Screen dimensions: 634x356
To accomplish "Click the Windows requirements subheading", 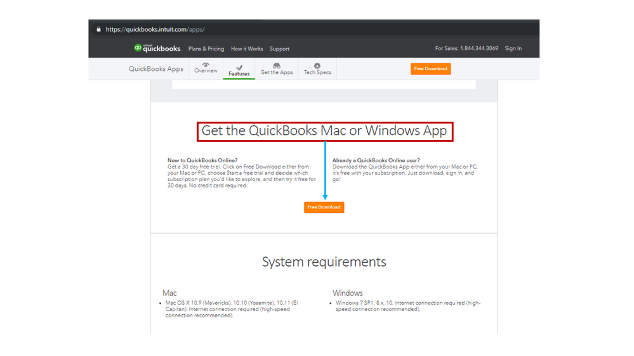I will pos(348,293).
